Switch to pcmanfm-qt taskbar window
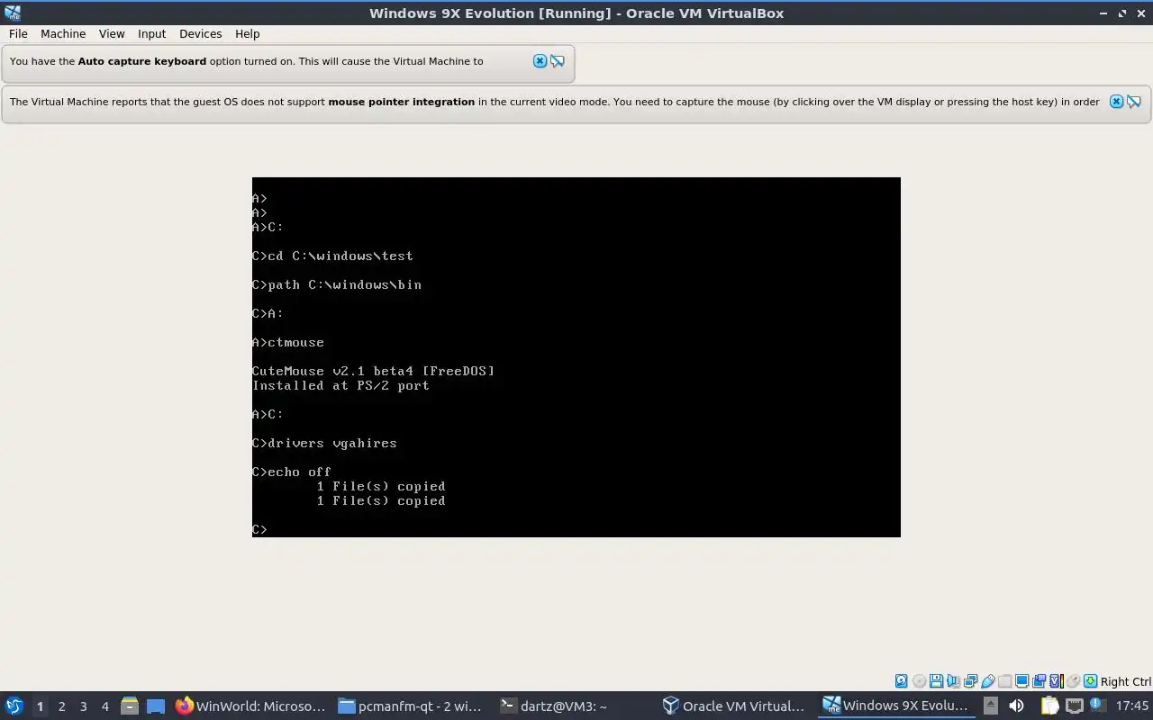 point(411,706)
